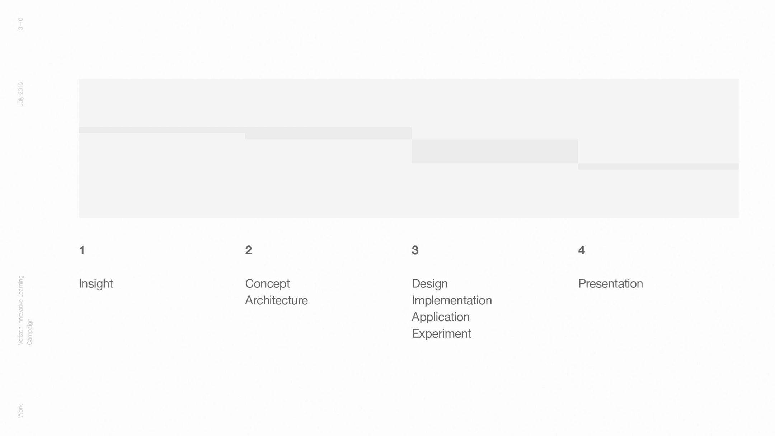Image resolution: width=775 pixels, height=436 pixels.
Task: Click the "Insight" phase label
Action: [96, 283]
